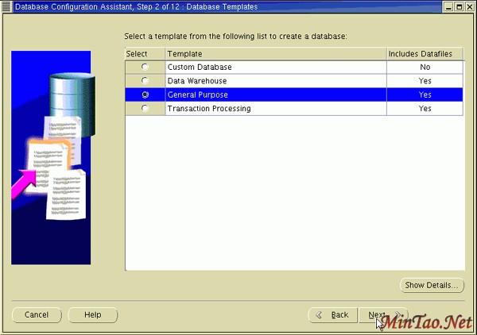Open the window menu icon in title bar
The width and height of the screenshot is (477, 335).
pyautogui.click(x=6, y=6)
